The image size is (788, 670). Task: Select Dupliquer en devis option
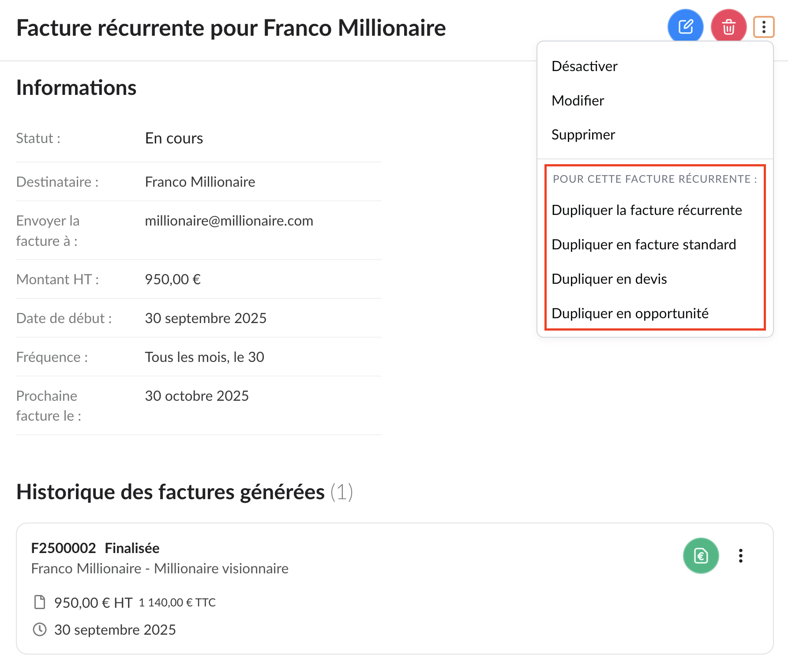pos(609,279)
